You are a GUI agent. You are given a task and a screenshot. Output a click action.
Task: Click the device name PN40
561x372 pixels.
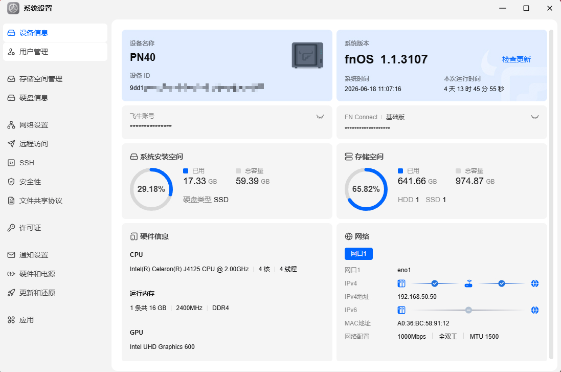pyautogui.click(x=143, y=57)
